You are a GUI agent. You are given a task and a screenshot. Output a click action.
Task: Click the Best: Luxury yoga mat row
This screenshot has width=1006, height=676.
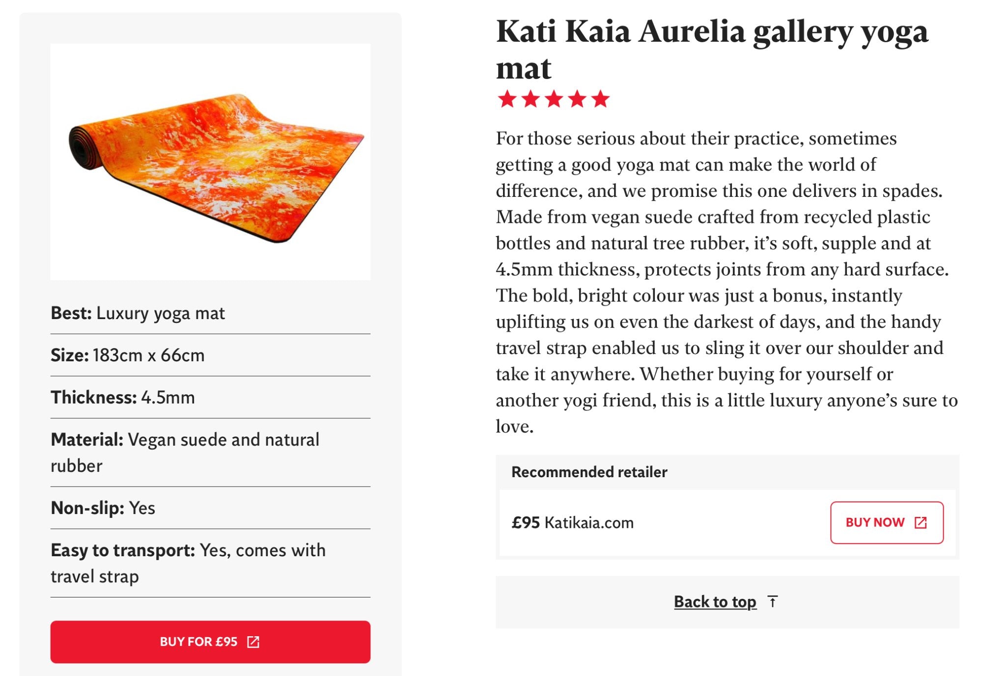(210, 313)
